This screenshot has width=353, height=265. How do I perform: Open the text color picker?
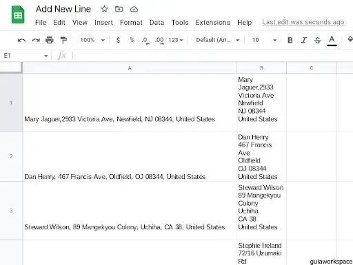click(x=332, y=41)
